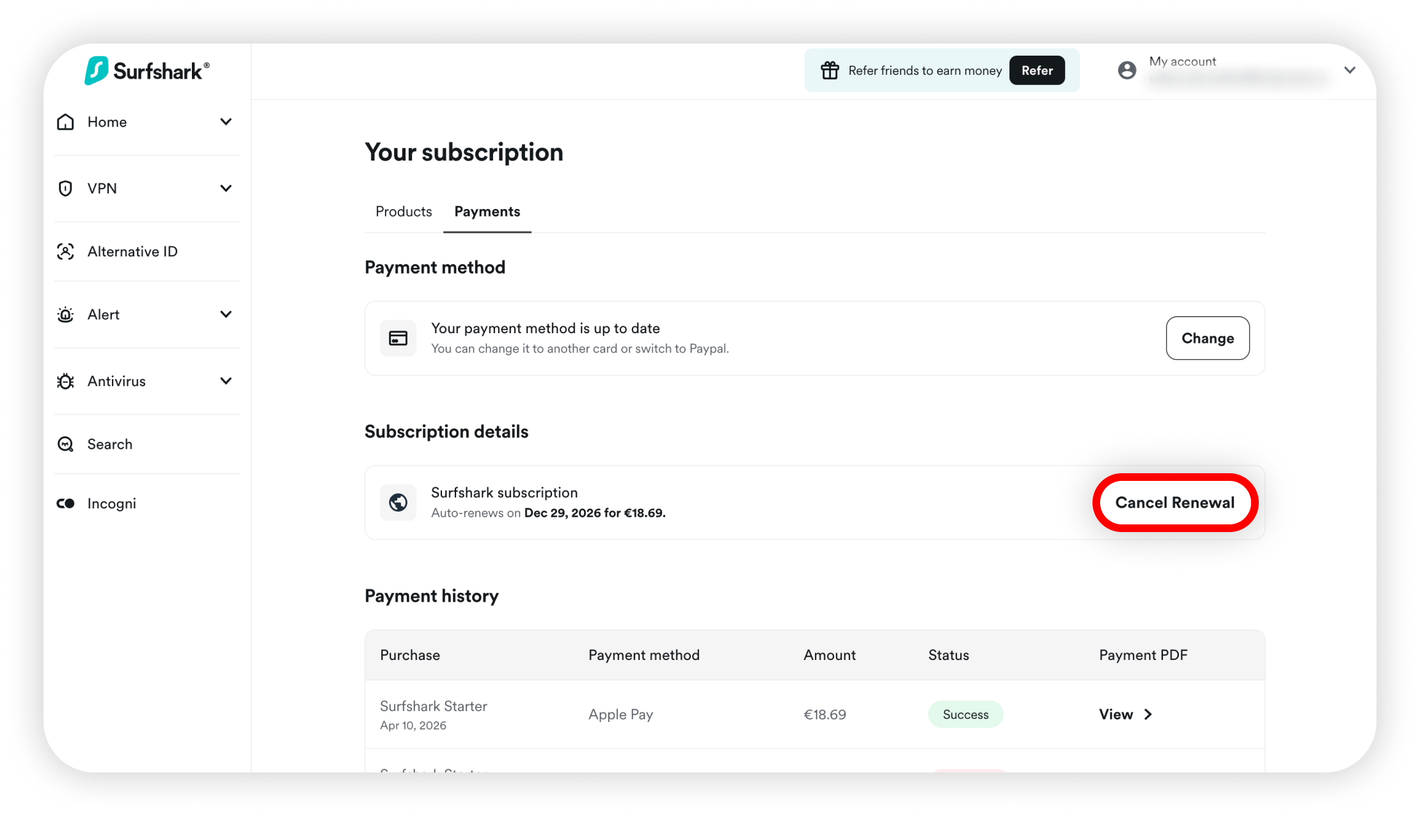Expand the Antivirus sidebar section

(x=226, y=381)
